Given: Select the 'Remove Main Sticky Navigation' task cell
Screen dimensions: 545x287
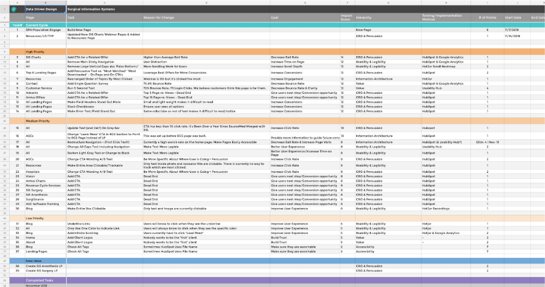Looking at the screenshot, I should pyautogui.click(x=90, y=62).
